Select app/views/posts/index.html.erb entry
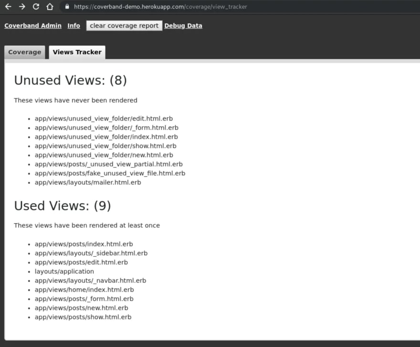Image resolution: width=420 pixels, height=347 pixels. (84, 244)
